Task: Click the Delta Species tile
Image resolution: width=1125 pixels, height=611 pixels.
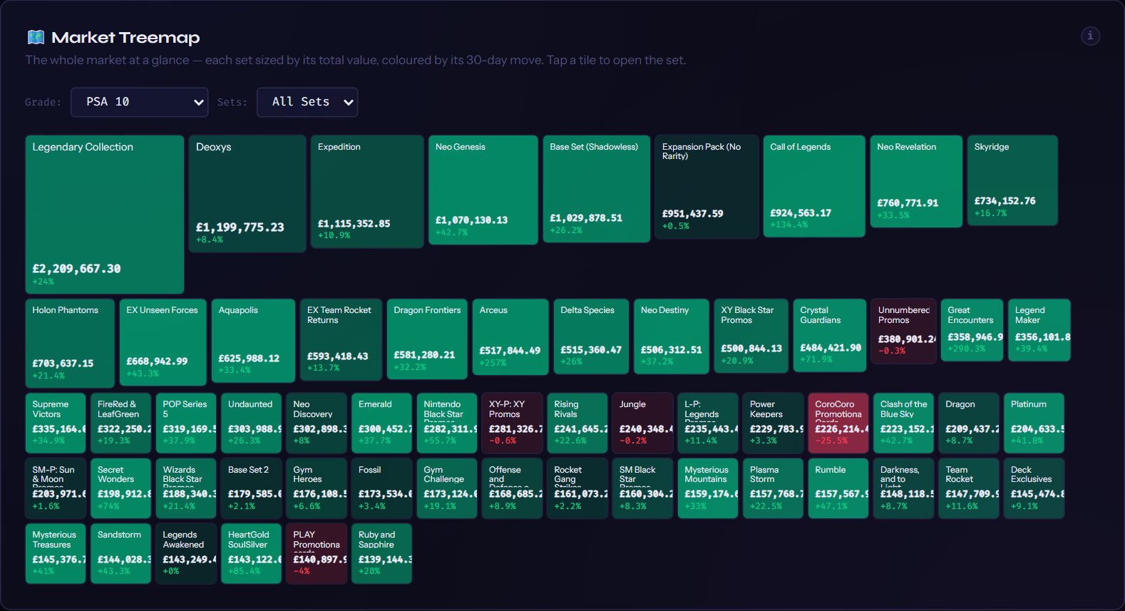Action: tap(591, 337)
